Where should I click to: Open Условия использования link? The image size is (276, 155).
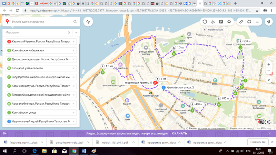pos(211,128)
